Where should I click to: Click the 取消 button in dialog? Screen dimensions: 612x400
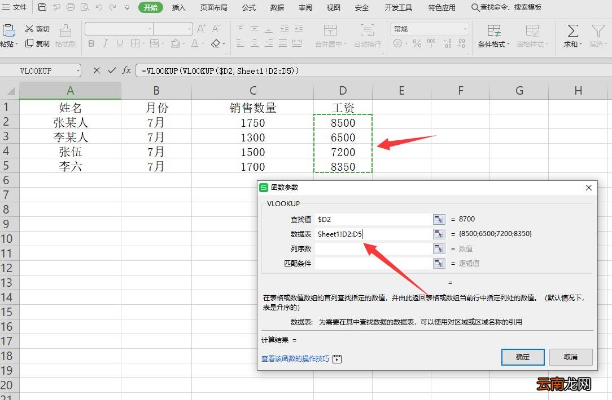point(571,357)
